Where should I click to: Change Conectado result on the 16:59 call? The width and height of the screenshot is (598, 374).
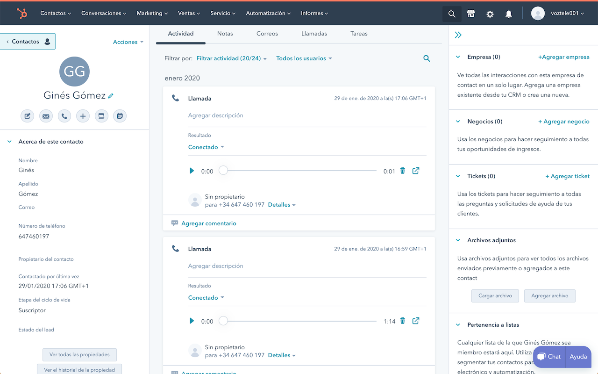pyautogui.click(x=206, y=298)
